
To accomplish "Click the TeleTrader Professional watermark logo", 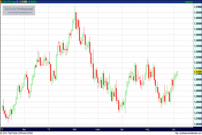I will pos(19,8).
